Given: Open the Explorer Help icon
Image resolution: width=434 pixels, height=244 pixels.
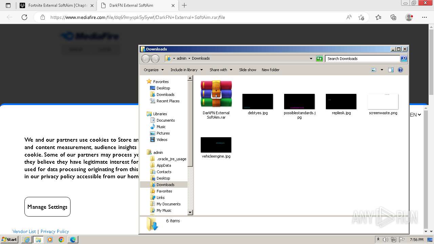Looking at the screenshot, I should (400, 70).
